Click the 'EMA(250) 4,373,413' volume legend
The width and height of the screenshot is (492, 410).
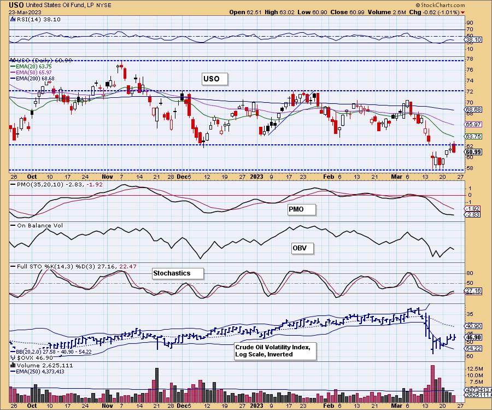pos(37,371)
